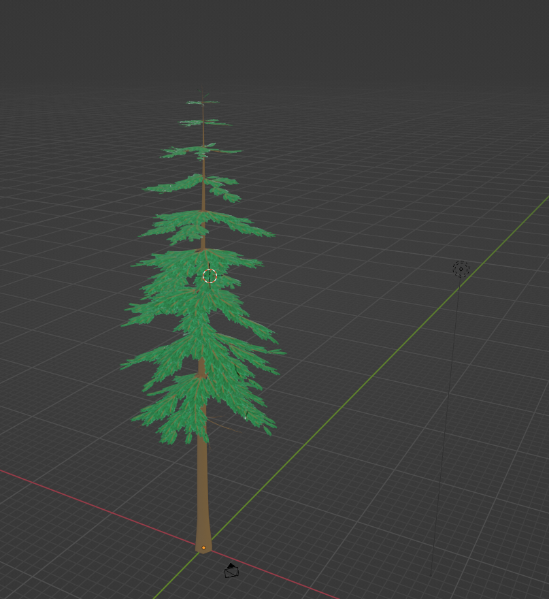Select the camera object near the trunk base

[x=232, y=571]
